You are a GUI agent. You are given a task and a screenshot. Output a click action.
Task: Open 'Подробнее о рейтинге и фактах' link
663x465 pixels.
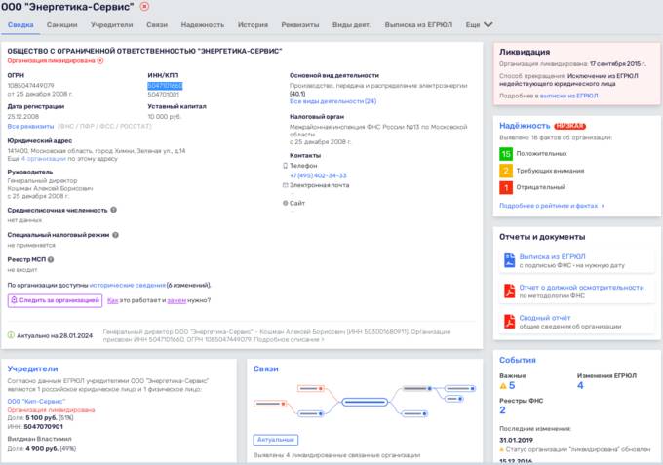click(552, 206)
